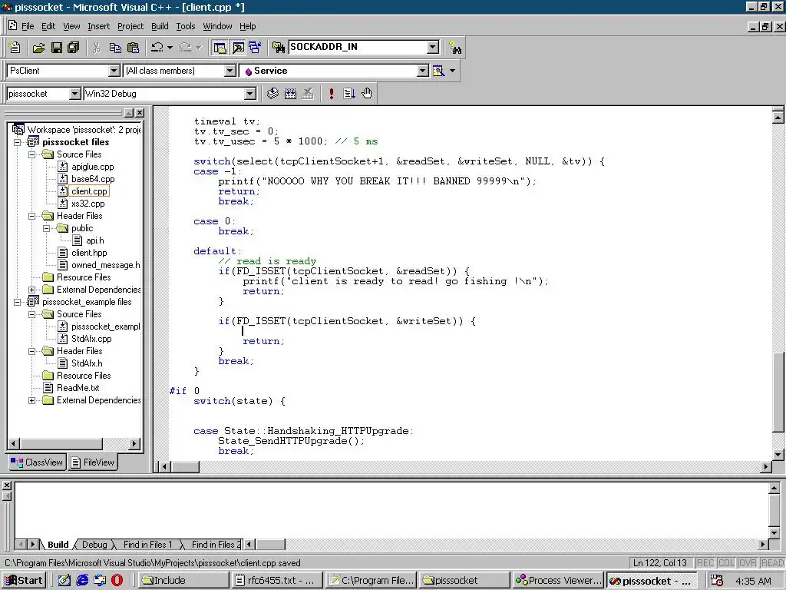Insert a breakpoint with the hand icon
This screenshot has width=786, height=590.
pyautogui.click(x=366, y=93)
